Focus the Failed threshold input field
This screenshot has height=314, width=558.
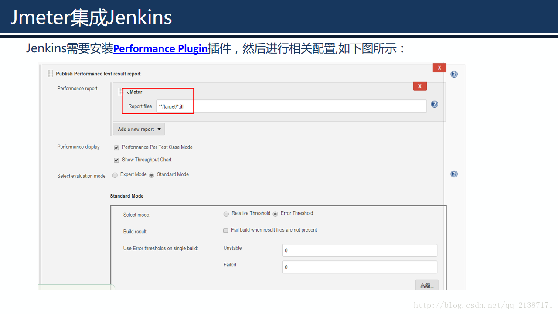tap(360, 267)
